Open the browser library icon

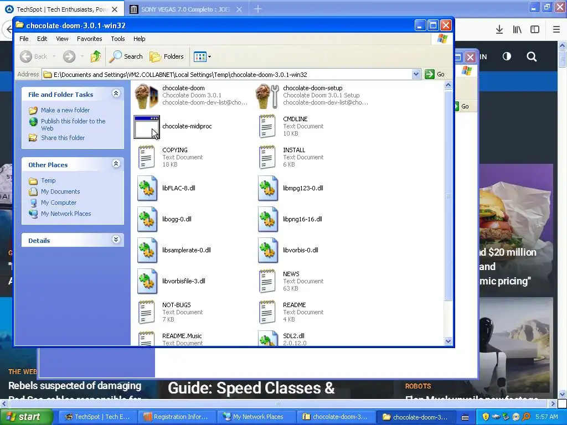click(x=517, y=30)
